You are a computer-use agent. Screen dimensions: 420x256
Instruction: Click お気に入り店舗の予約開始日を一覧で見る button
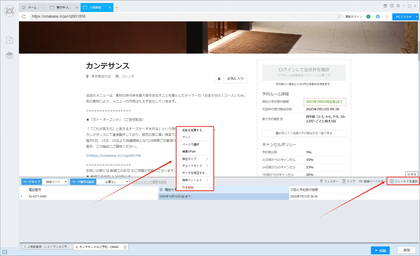click(x=304, y=133)
